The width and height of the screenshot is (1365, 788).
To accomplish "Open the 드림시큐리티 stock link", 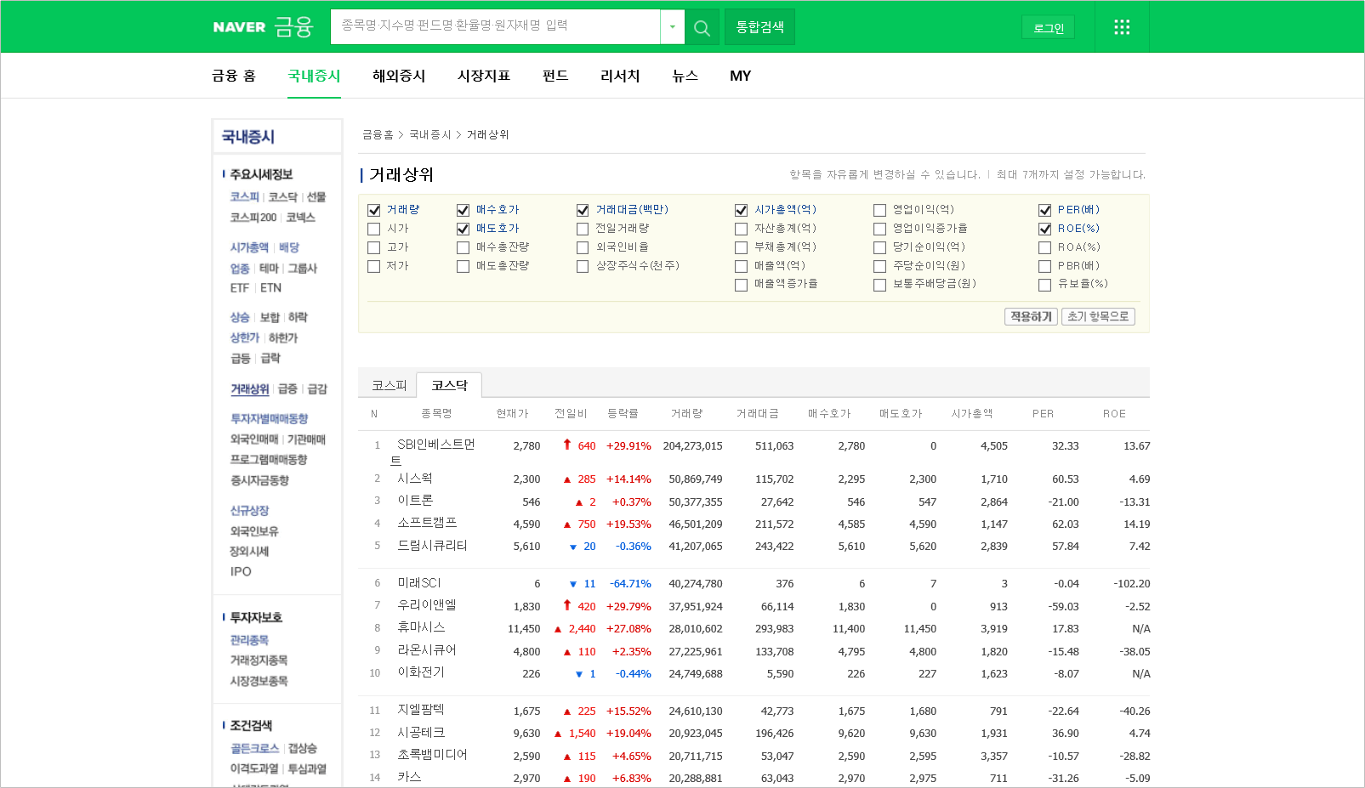I will pos(432,546).
